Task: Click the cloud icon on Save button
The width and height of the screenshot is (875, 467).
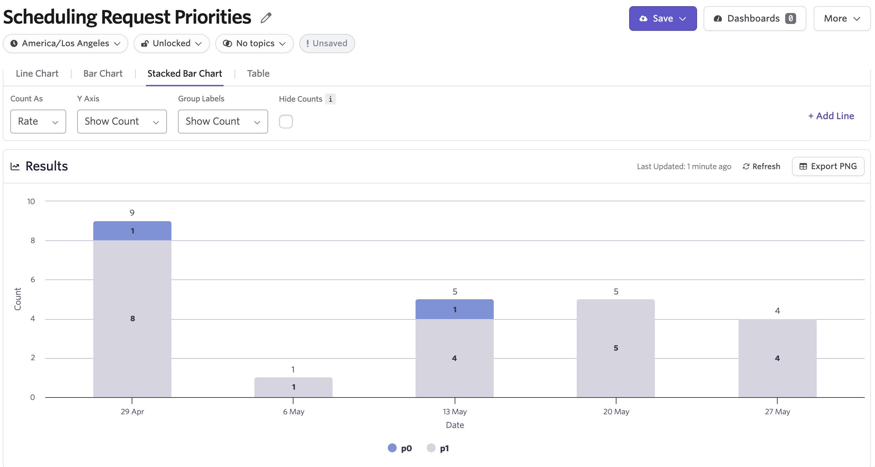Action: pyautogui.click(x=644, y=18)
